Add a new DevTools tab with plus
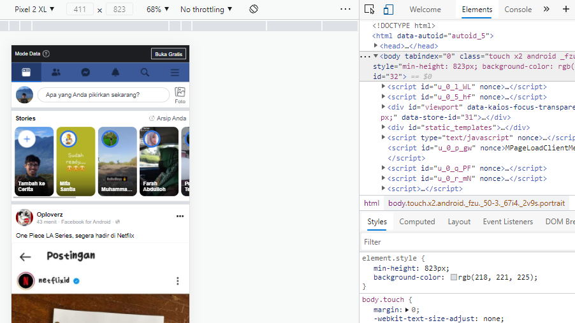 566,9
